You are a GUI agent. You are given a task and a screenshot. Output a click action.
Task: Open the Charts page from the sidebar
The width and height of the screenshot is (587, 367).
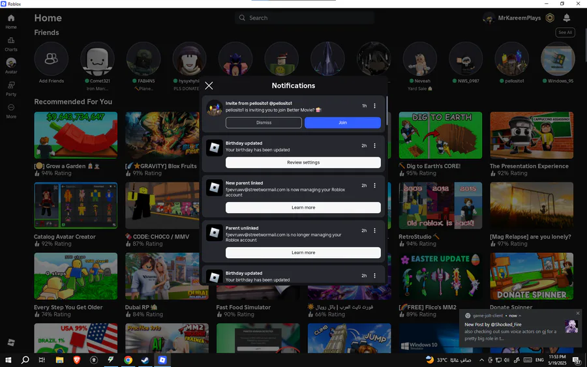[11, 44]
